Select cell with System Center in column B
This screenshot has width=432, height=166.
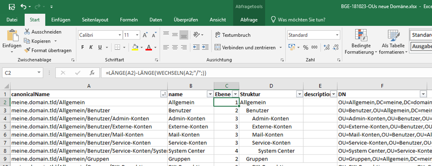coord(190,151)
